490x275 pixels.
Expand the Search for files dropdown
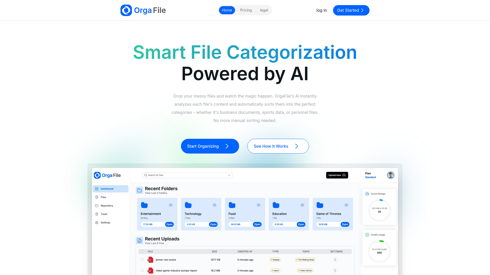[229, 175]
